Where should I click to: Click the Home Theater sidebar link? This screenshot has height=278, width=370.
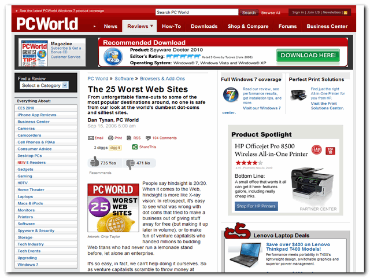tap(31, 190)
